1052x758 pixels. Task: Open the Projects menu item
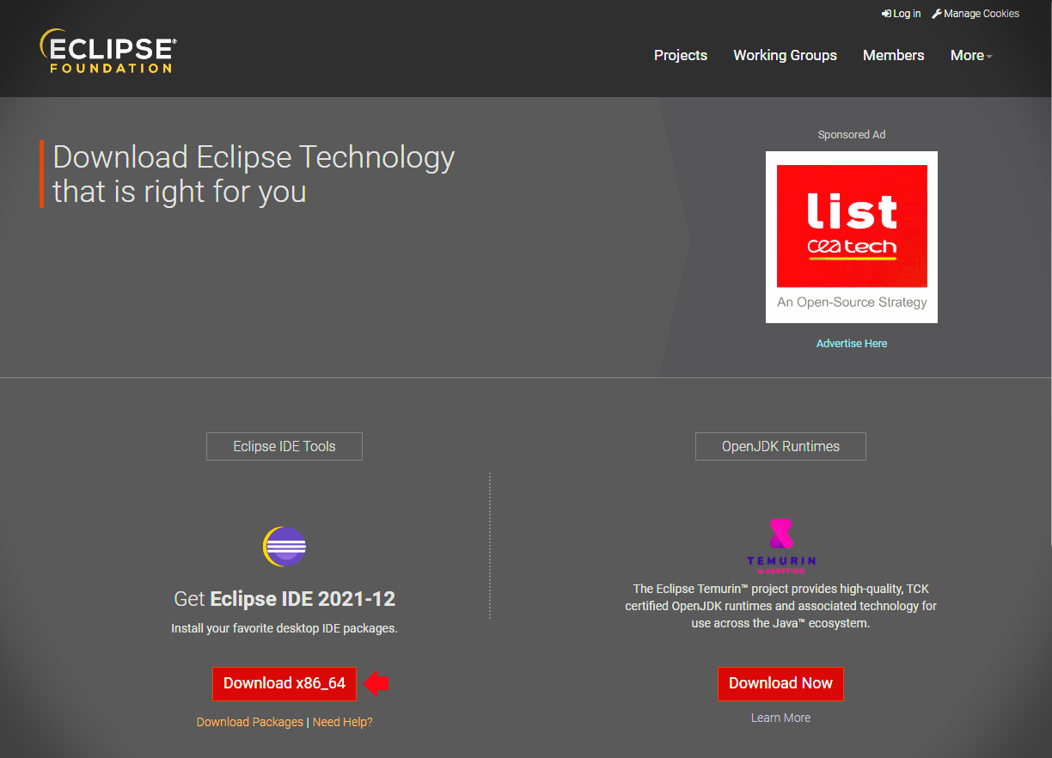[681, 55]
